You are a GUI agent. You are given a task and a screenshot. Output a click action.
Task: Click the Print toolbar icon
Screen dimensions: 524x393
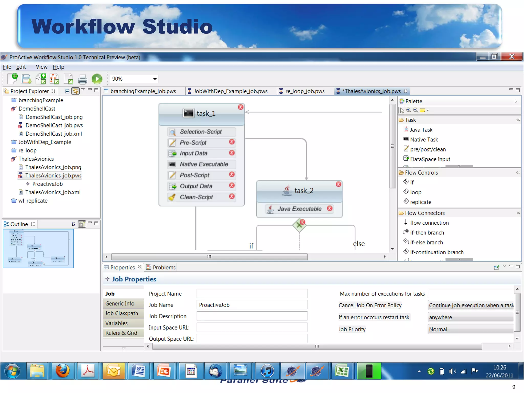pos(82,79)
